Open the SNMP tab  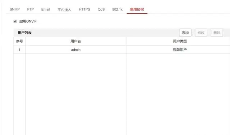[x=15, y=9]
